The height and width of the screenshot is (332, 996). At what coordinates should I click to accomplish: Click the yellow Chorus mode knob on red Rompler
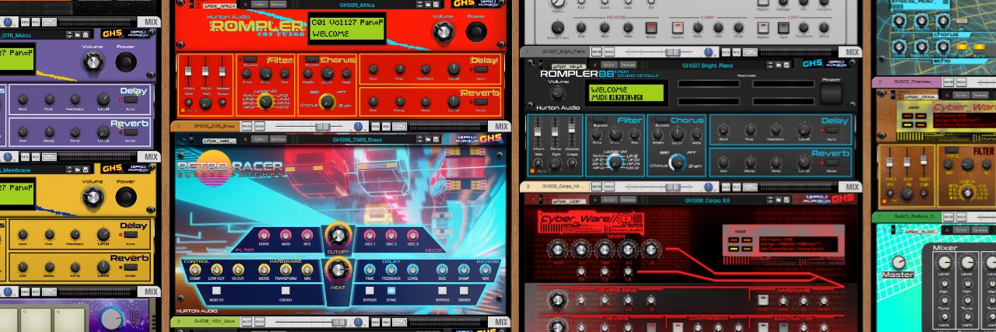point(326,100)
